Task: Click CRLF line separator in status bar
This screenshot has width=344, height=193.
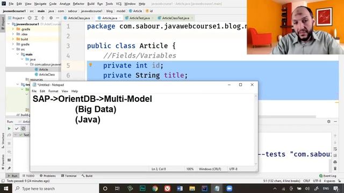Action: pyautogui.click(x=306, y=181)
